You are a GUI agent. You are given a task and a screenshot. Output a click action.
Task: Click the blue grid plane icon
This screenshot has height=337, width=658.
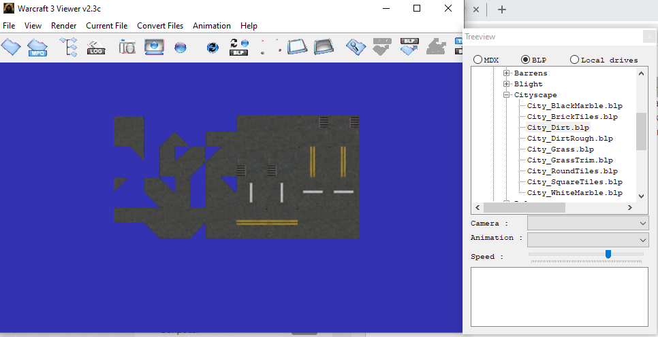click(298, 46)
